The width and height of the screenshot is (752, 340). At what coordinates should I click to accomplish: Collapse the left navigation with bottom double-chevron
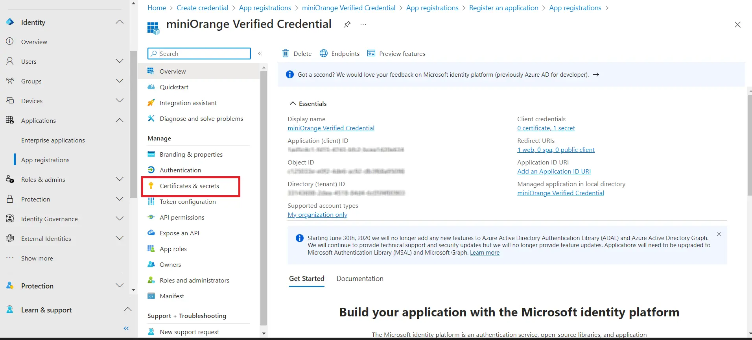126,328
